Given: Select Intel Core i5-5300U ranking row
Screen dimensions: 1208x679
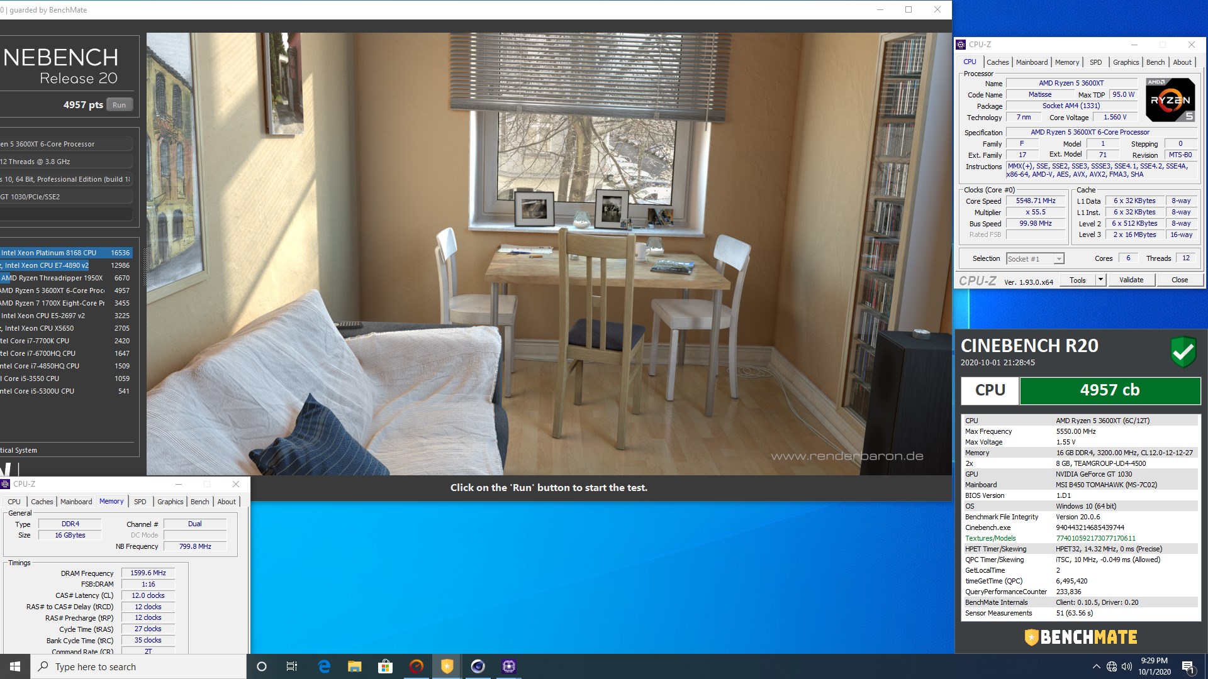Looking at the screenshot, I should tap(66, 391).
